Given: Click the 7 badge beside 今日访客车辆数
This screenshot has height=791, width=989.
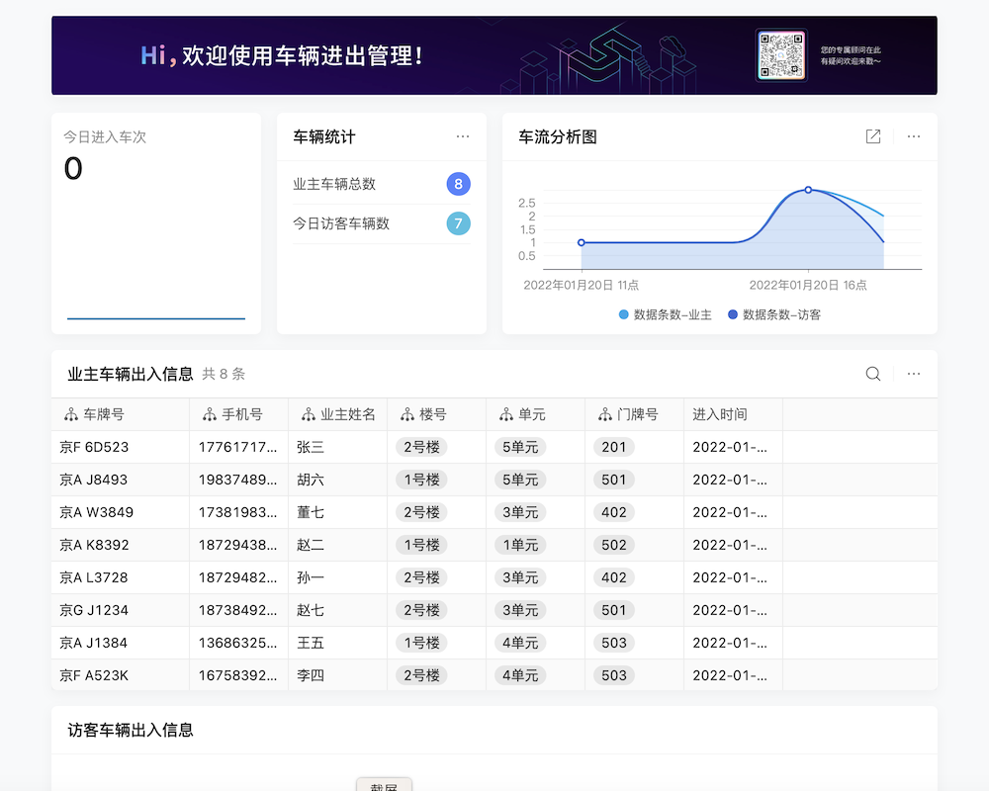Looking at the screenshot, I should point(459,224).
